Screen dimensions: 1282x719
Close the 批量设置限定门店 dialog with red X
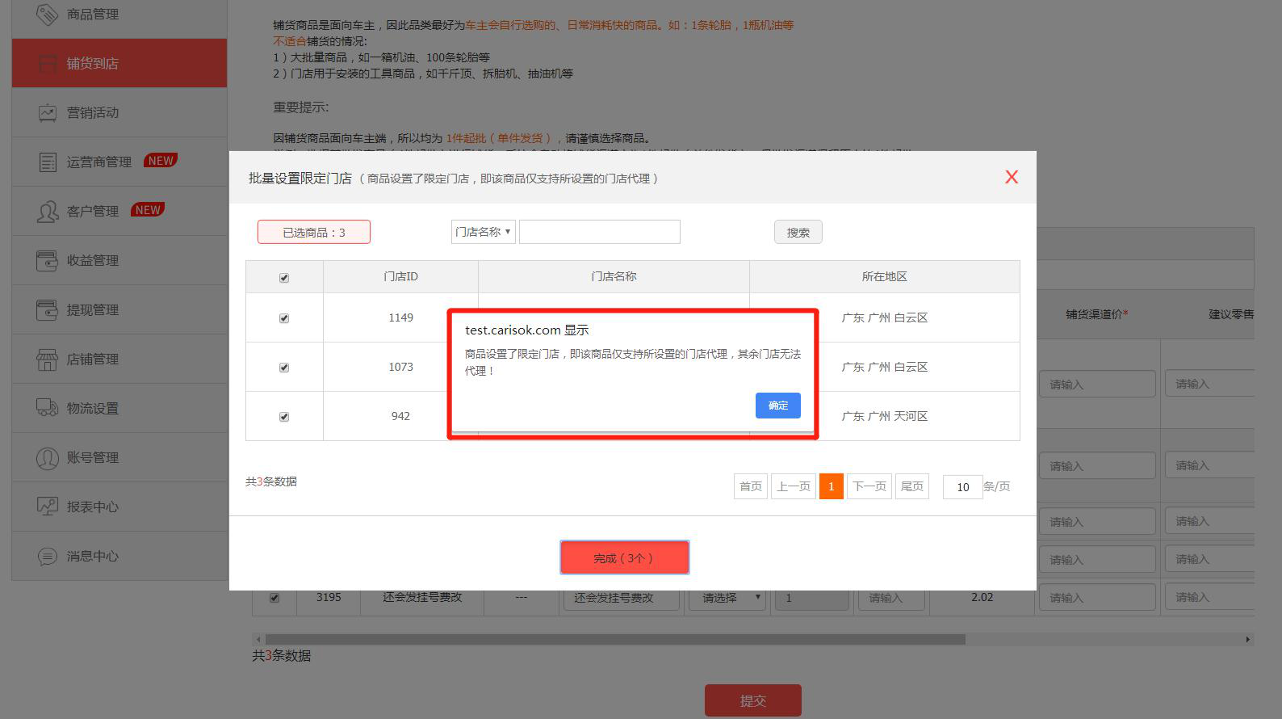[x=1011, y=178]
